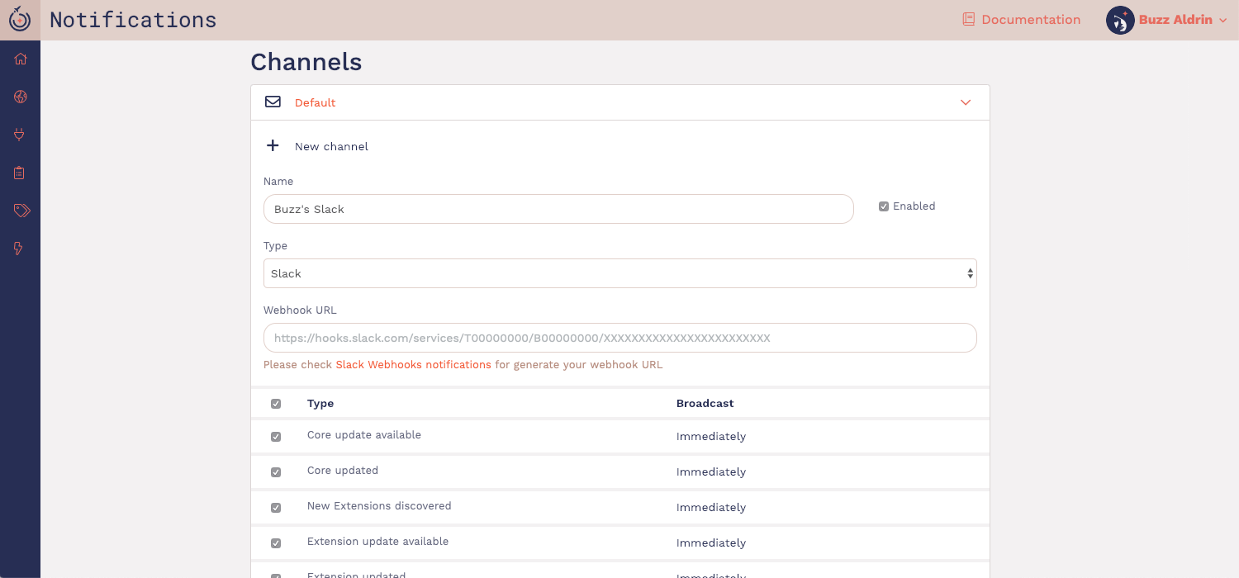
Task: Open the lightning bolt icon in the sidebar
Action: click(x=19, y=249)
